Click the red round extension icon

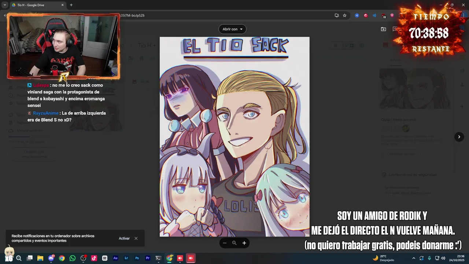pyautogui.click(x=366, y=15)
